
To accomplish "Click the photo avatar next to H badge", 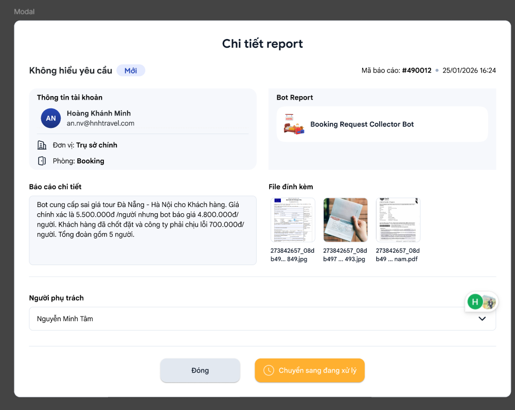I will point(489,302).
